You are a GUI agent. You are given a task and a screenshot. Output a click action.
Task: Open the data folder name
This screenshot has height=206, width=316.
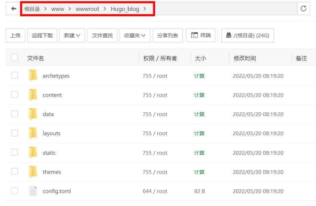click(48, 114)
